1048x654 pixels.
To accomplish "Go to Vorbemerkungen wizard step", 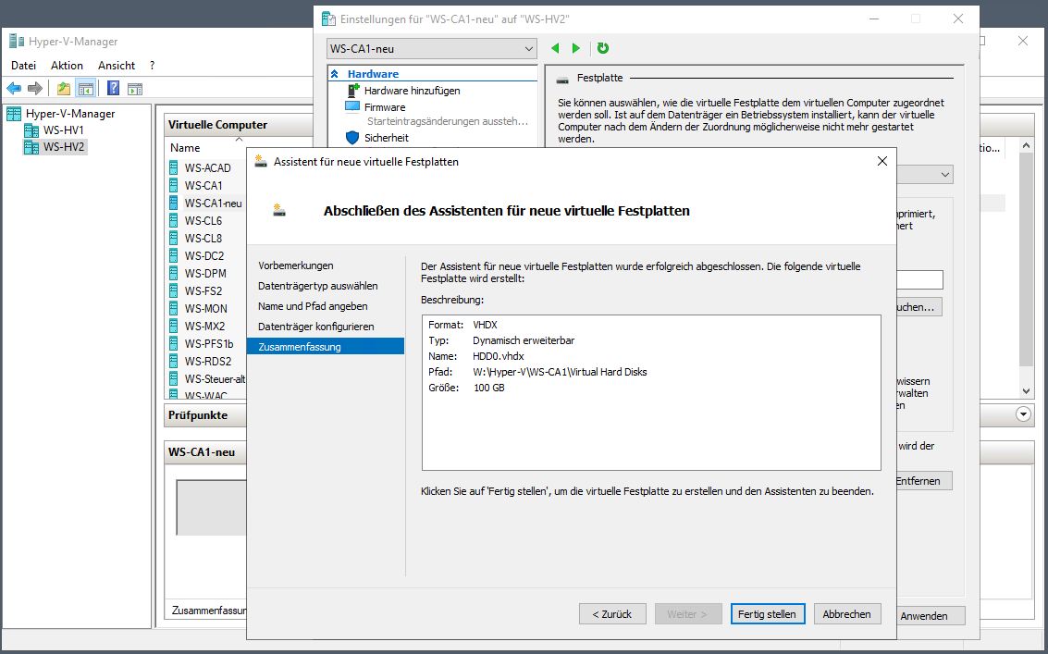I will 295,265.
